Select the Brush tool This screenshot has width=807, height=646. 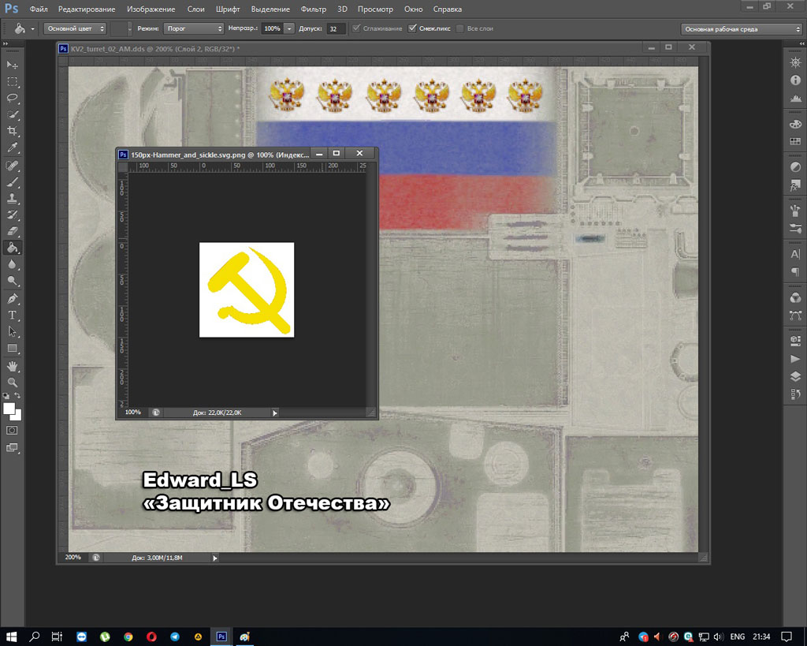coord(13,182)
